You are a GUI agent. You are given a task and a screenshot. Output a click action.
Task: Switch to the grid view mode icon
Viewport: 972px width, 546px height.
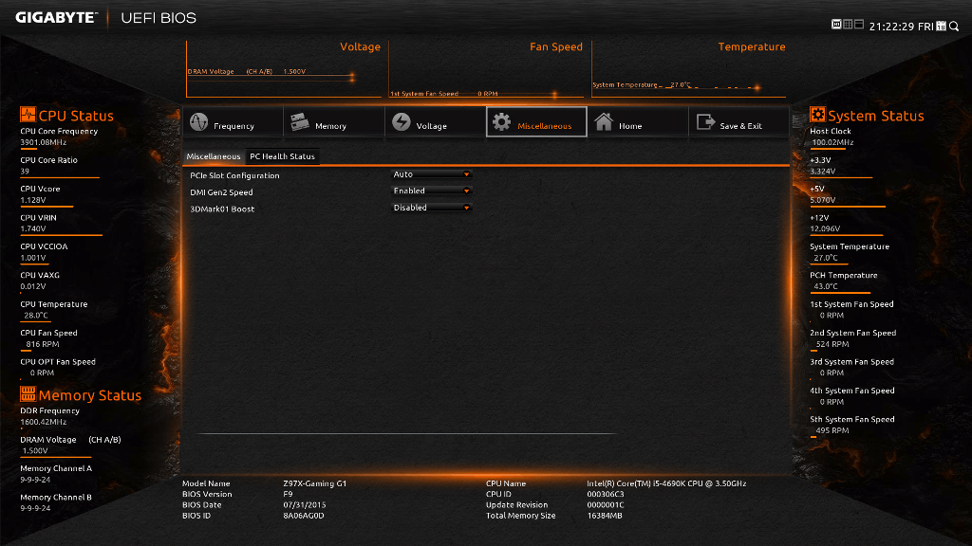point(848,24)
